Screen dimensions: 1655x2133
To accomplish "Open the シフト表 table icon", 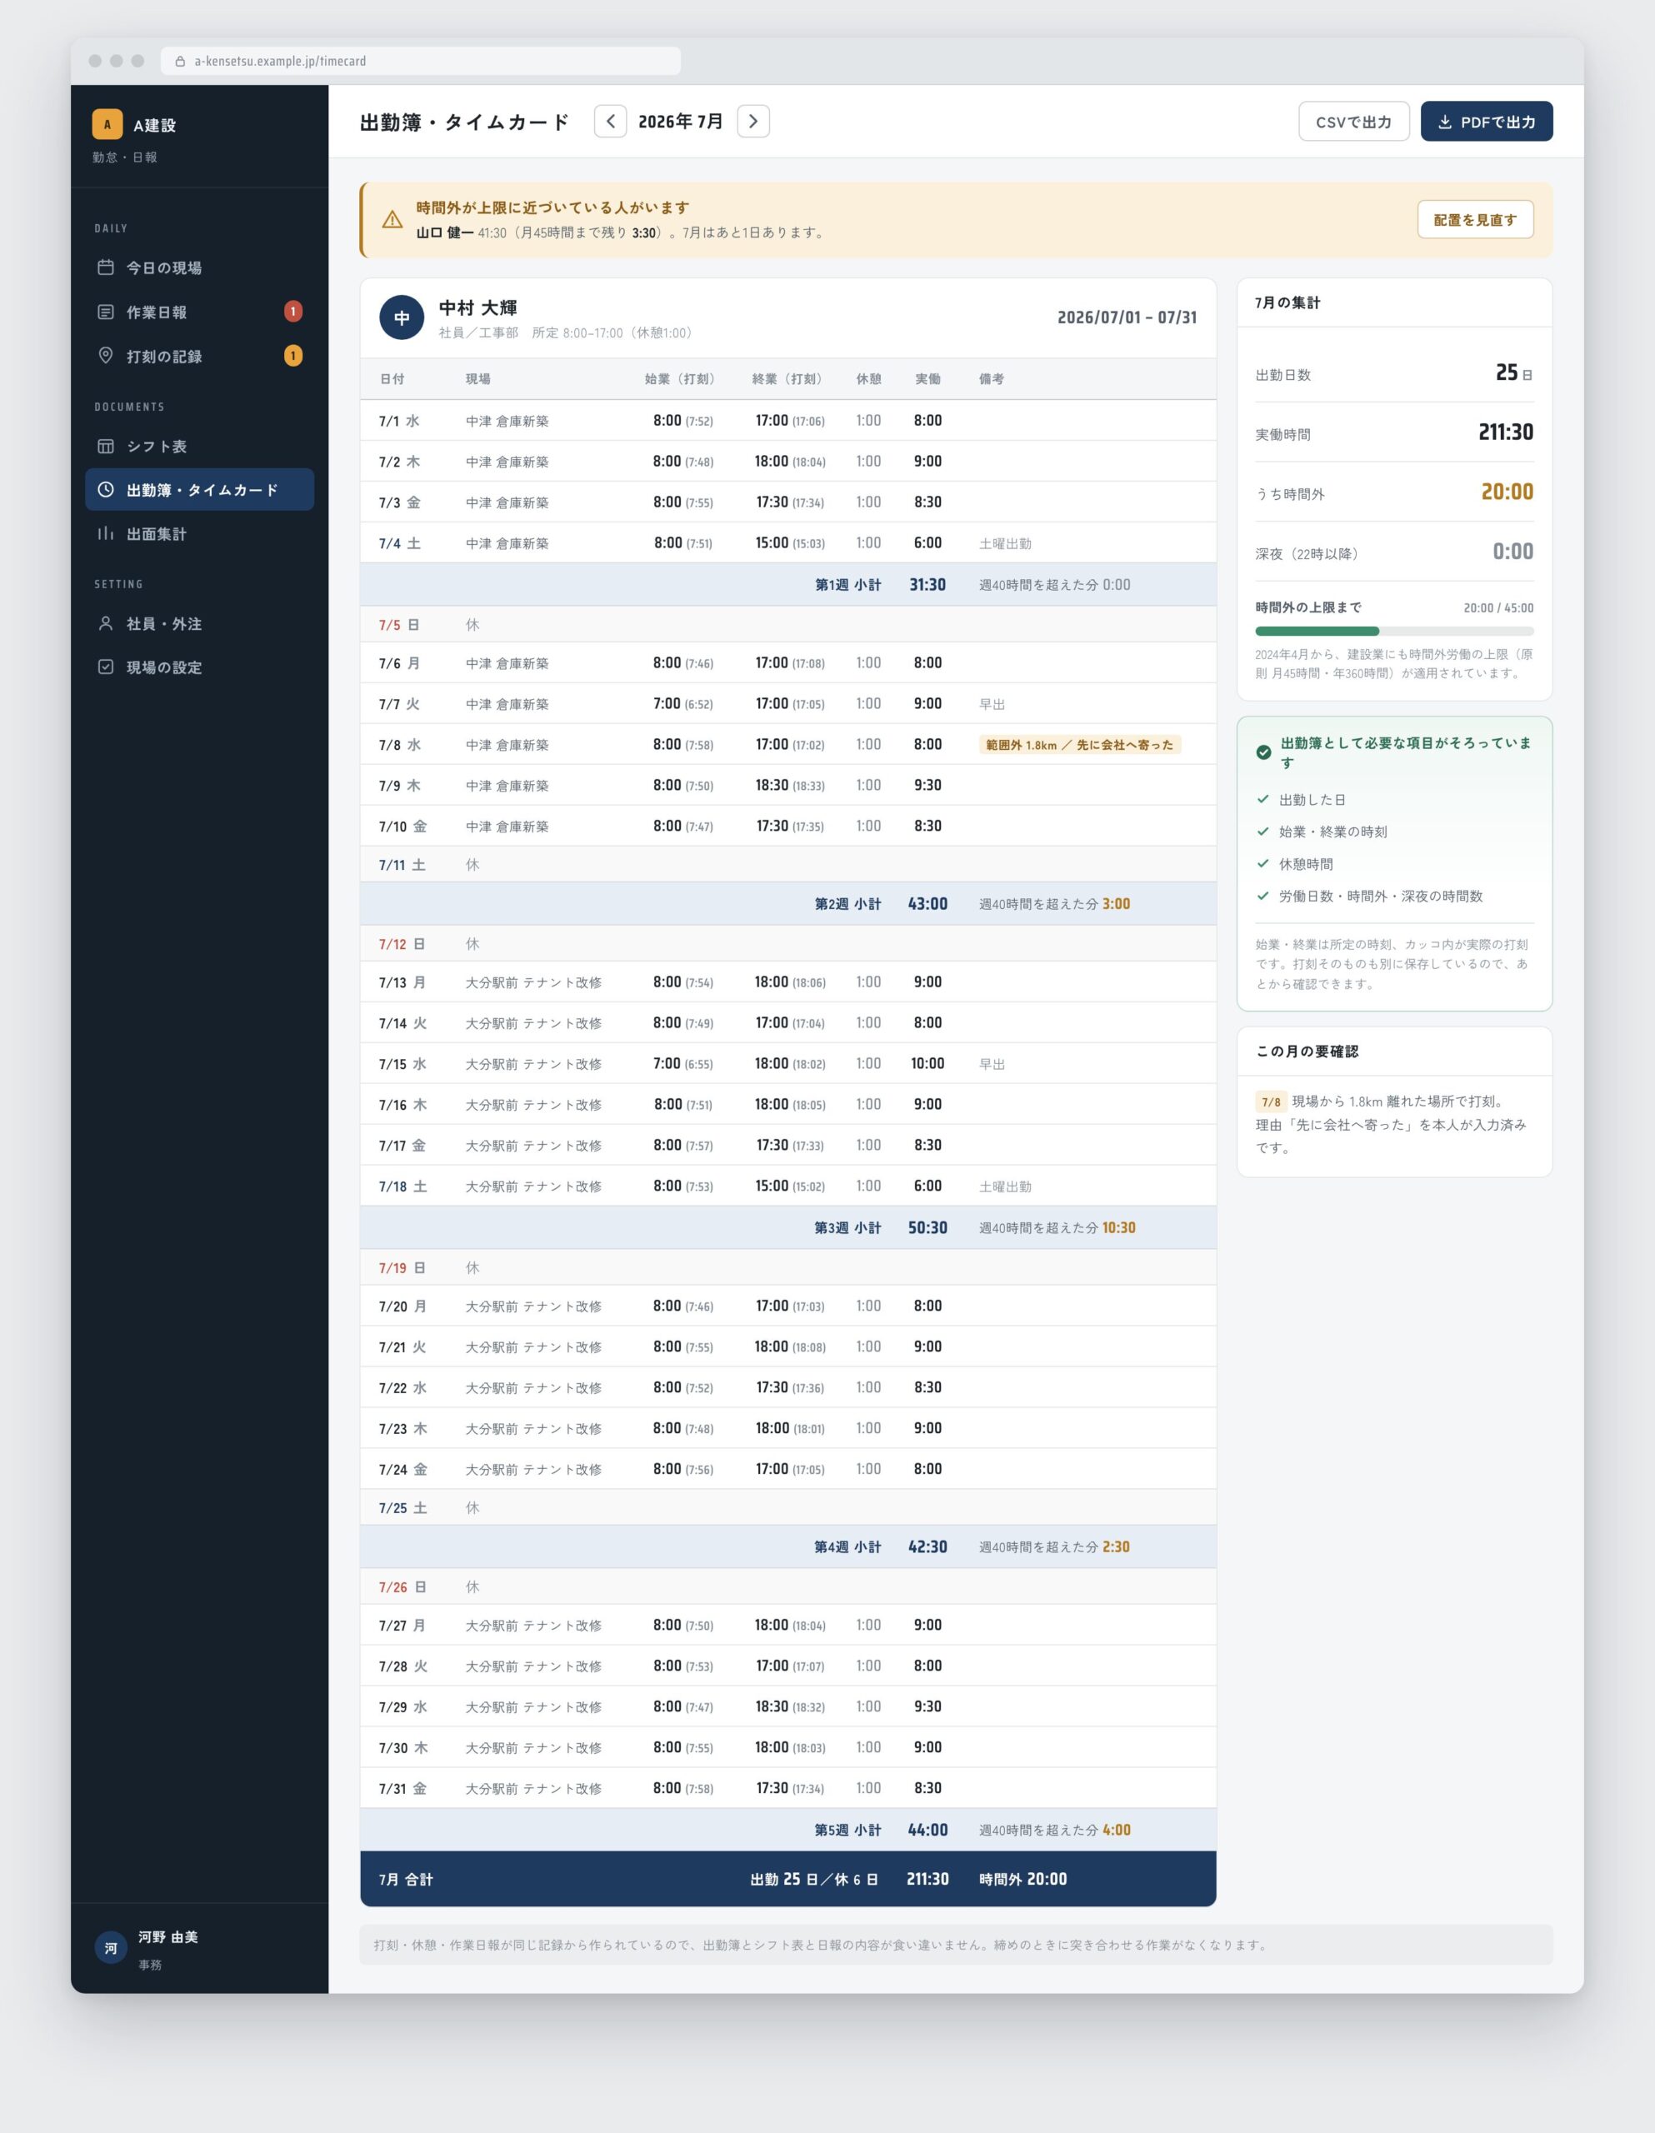I will pyautogui.click(x=106, y=446).
